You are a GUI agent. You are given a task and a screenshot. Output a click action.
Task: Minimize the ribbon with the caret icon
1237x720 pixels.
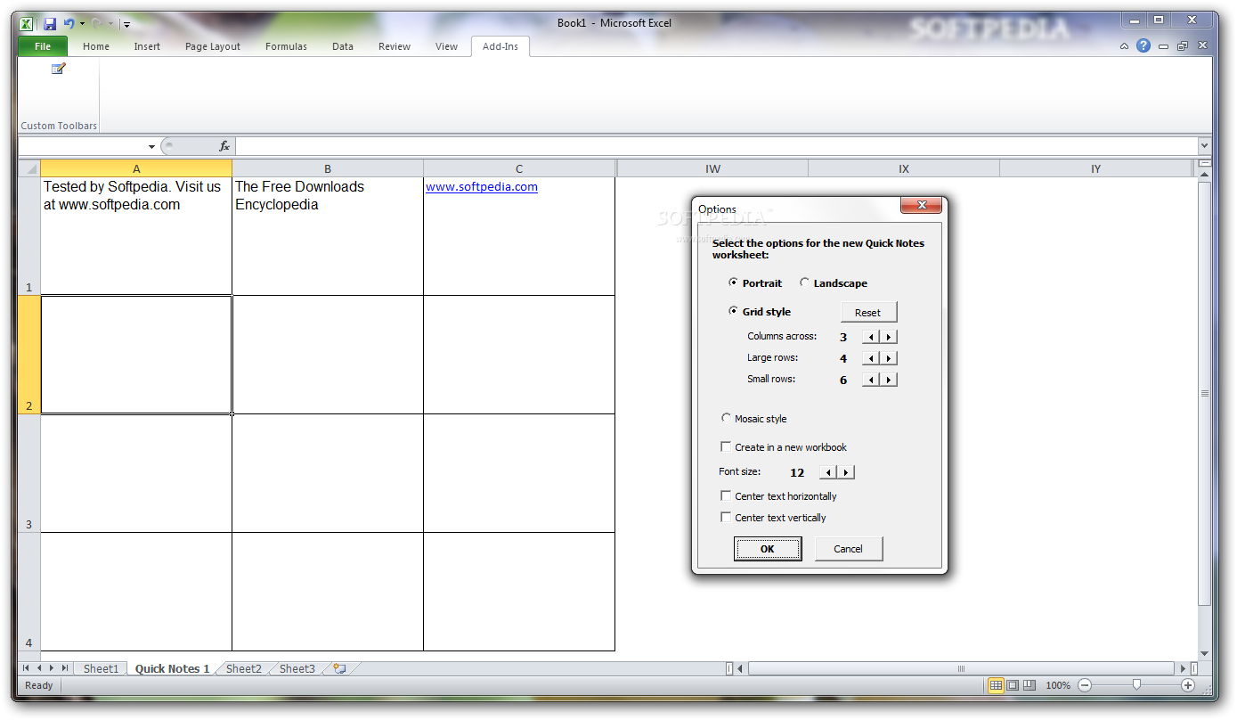pos(1126,46)
